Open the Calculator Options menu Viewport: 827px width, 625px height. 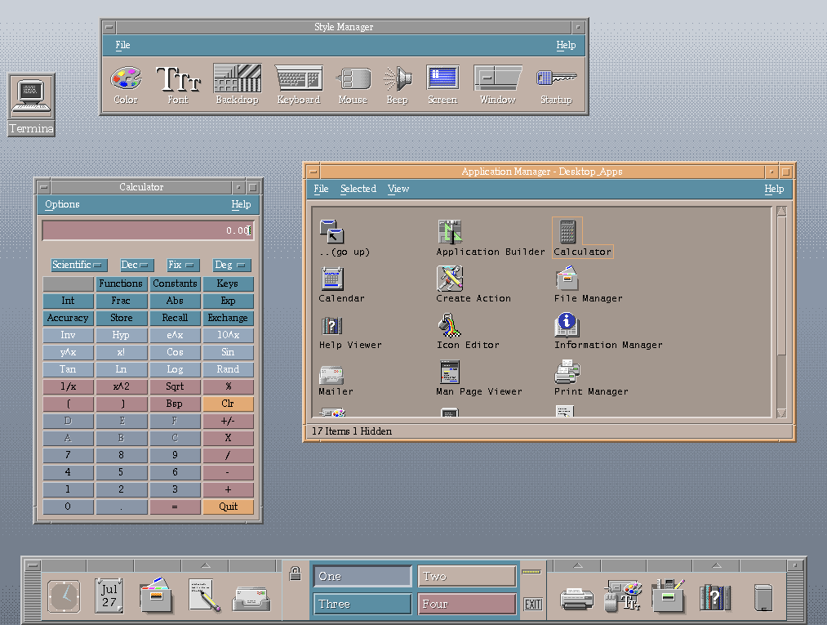(62, 204)
